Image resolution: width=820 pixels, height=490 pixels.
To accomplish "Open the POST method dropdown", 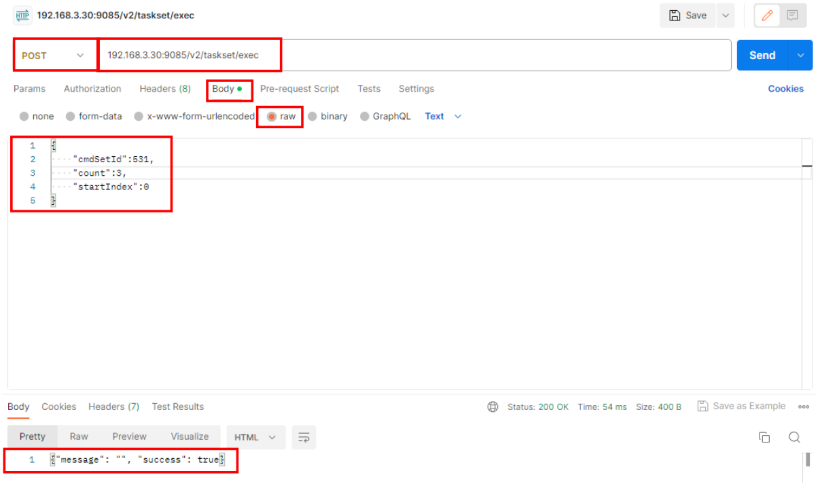I will coord(53,56).
